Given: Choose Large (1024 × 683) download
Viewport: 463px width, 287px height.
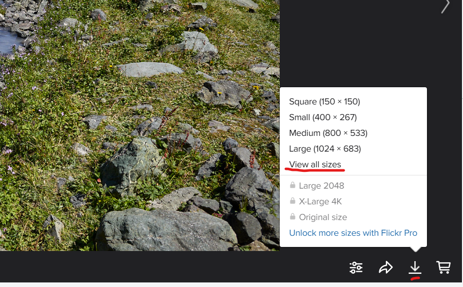Looking at the screenshot, I should coord(325,149).
